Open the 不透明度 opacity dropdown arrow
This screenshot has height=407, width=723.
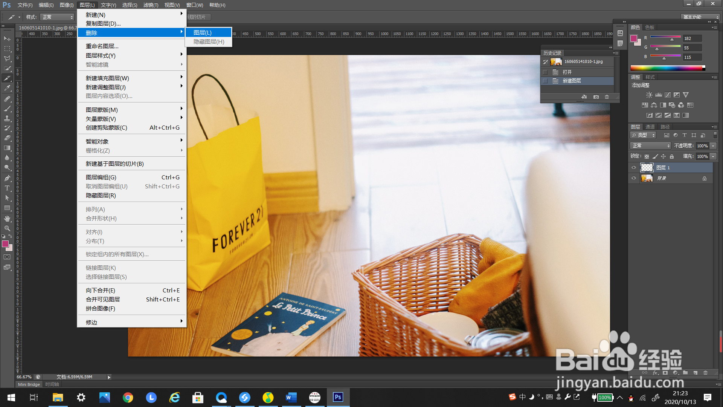(x=713, y=146)
